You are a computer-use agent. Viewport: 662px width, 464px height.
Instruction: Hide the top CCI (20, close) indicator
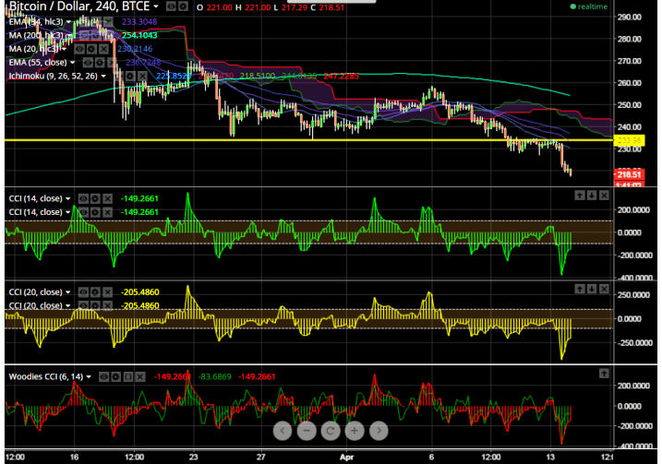coord(82,291)
